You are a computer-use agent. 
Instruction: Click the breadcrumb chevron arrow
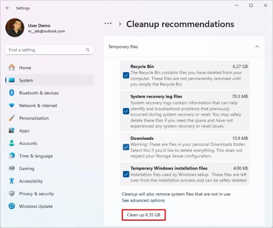click(x=120, y=24)
